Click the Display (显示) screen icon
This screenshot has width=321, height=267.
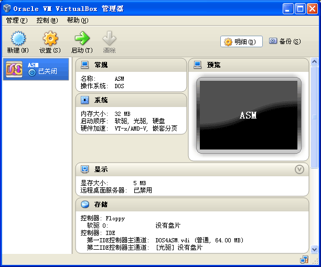pyautogui.click(x=84, y=169)
